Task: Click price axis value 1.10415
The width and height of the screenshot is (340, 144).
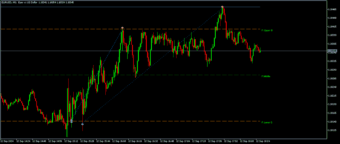Action: coord(332,27)
